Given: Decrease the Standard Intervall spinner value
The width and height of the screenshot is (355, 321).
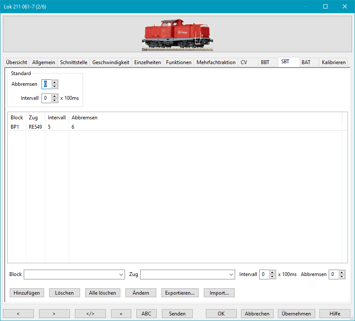Looking at the screenshot, I should pos(55,101).
